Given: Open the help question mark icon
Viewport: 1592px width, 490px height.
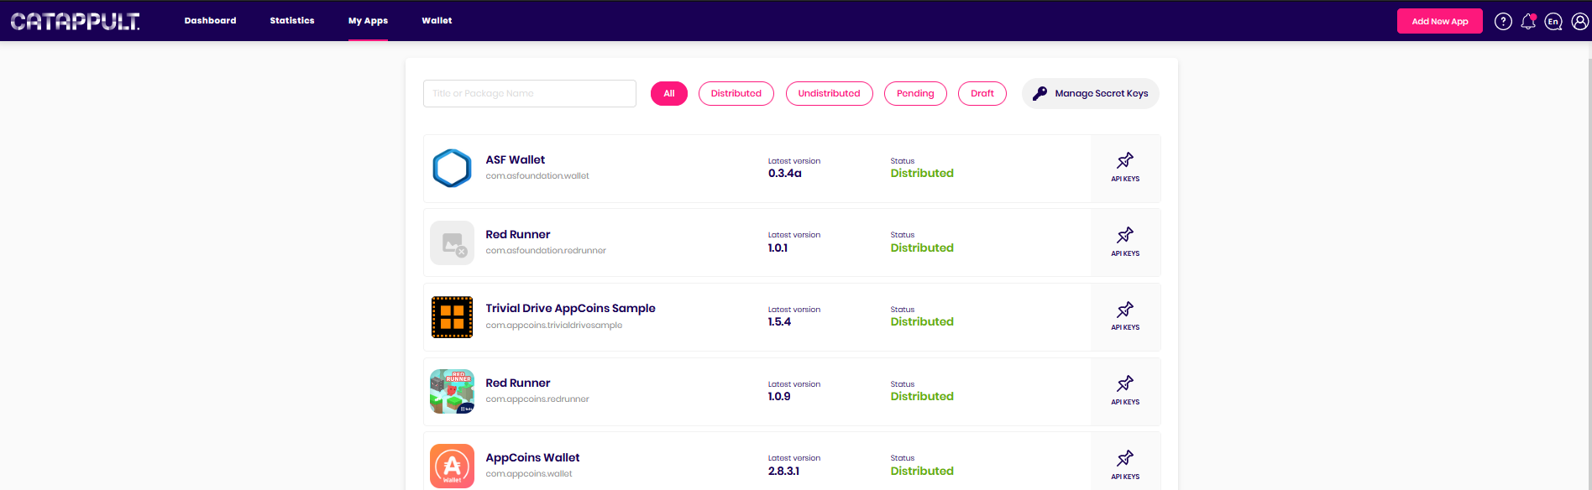Looking at the screenshot, I should click(x=1503, y=21).
